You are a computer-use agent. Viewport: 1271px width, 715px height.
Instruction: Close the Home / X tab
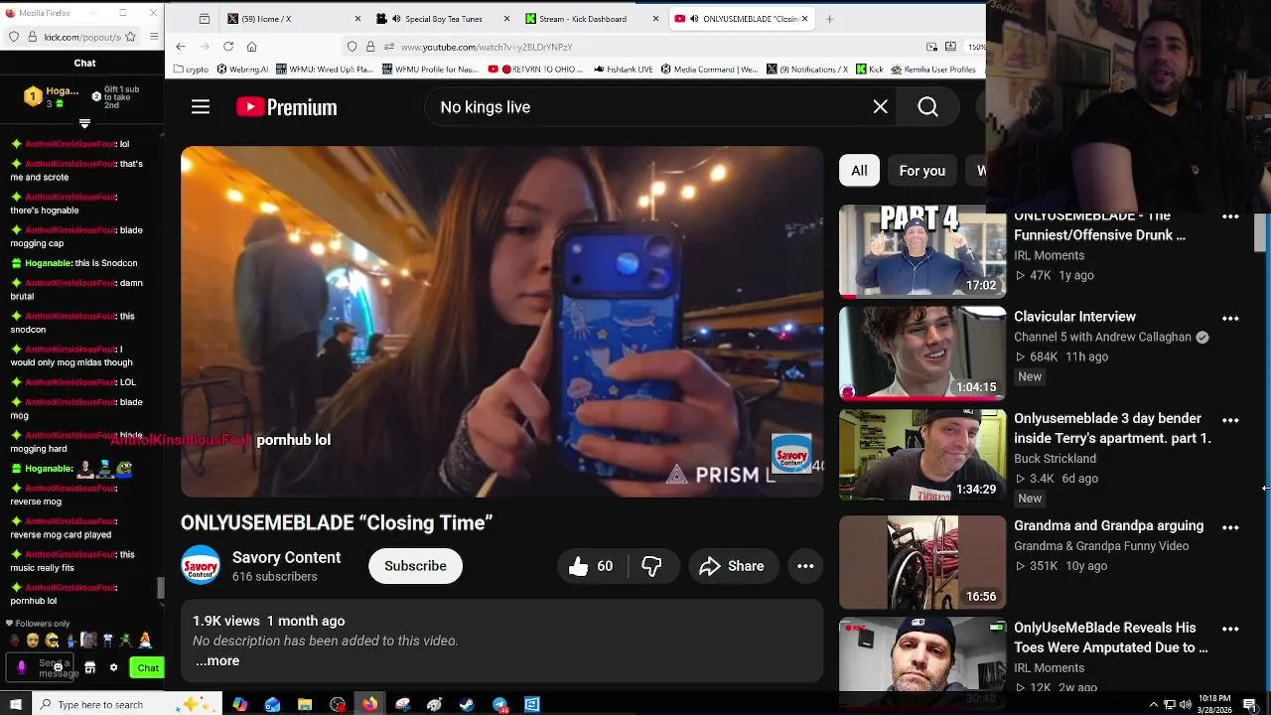pos(358,19)
